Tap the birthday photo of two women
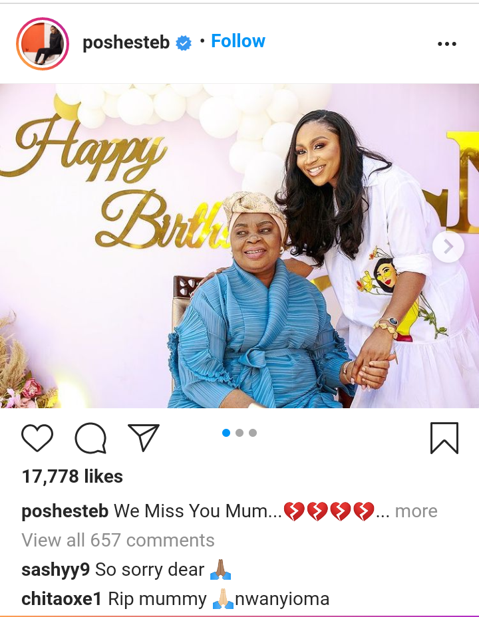This screenshot has width=479, height=617. coord(239,245)
